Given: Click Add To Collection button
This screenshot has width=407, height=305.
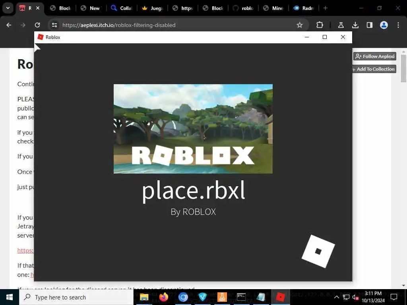Looking at the screenshot, I should tap(374, 69).
